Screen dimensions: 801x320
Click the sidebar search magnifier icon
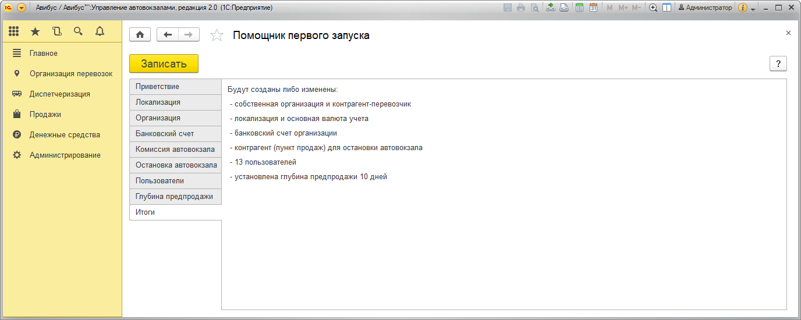click(78, 31)
